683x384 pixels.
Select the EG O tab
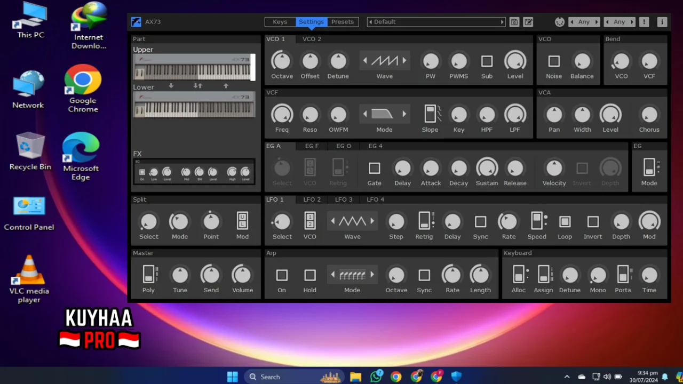click(x=344, y=146)
